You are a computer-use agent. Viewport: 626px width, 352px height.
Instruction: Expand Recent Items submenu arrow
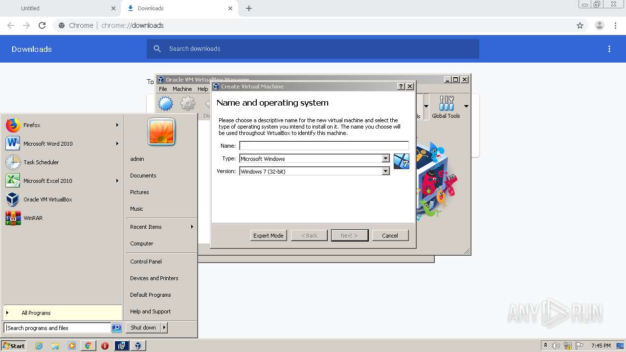192,227
